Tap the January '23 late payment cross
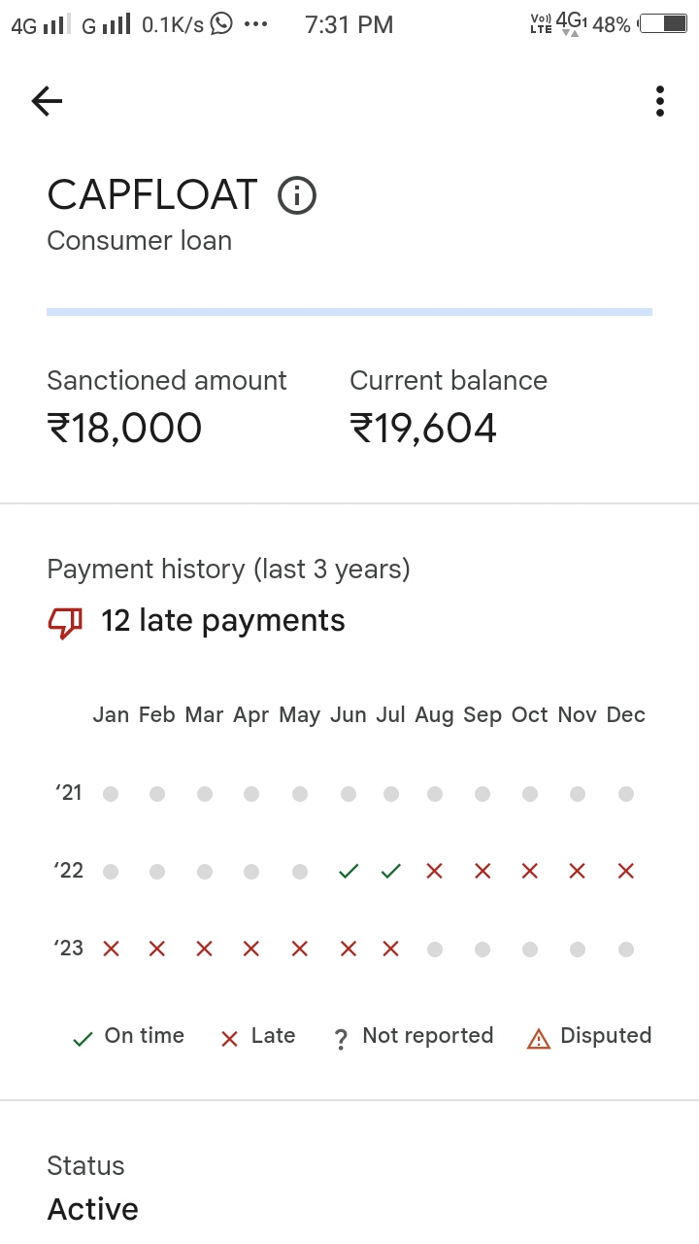Image resolution: width=699 pixels, height=1244 pixels. (x=111, y=949)
